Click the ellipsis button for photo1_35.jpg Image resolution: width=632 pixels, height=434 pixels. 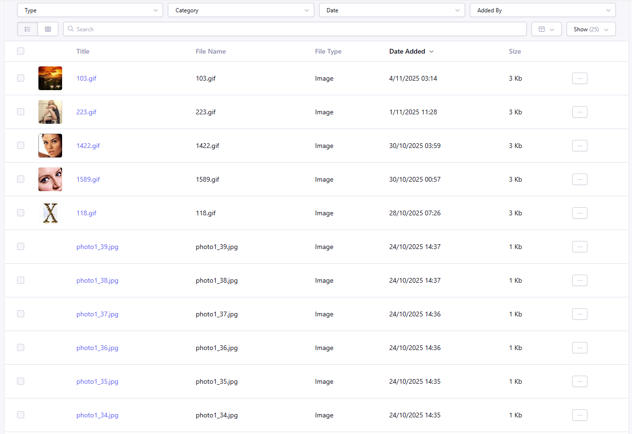click(579, 381)
